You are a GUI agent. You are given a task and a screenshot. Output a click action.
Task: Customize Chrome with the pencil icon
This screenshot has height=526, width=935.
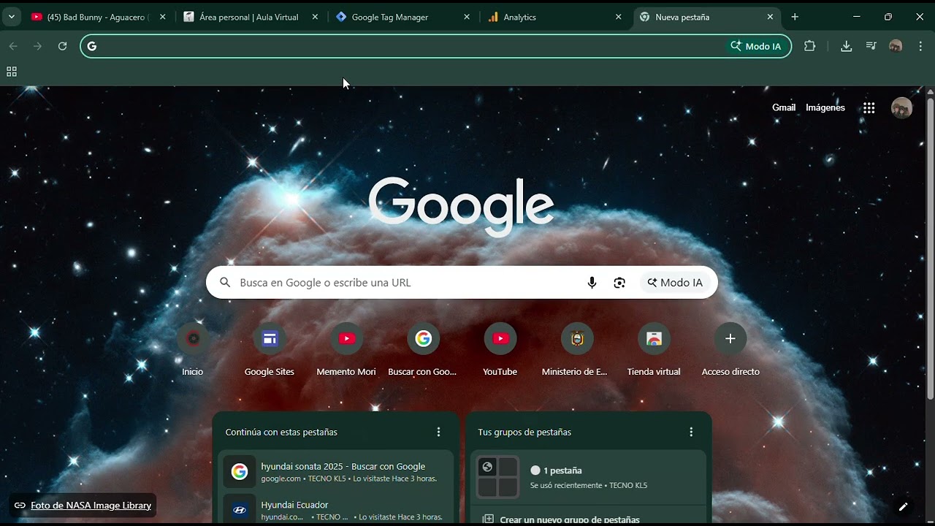tap(903, 506)
